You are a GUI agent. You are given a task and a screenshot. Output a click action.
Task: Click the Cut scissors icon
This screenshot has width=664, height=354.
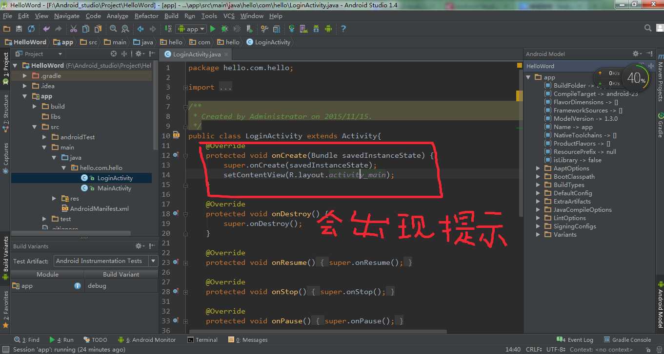[x=74, y=29]
